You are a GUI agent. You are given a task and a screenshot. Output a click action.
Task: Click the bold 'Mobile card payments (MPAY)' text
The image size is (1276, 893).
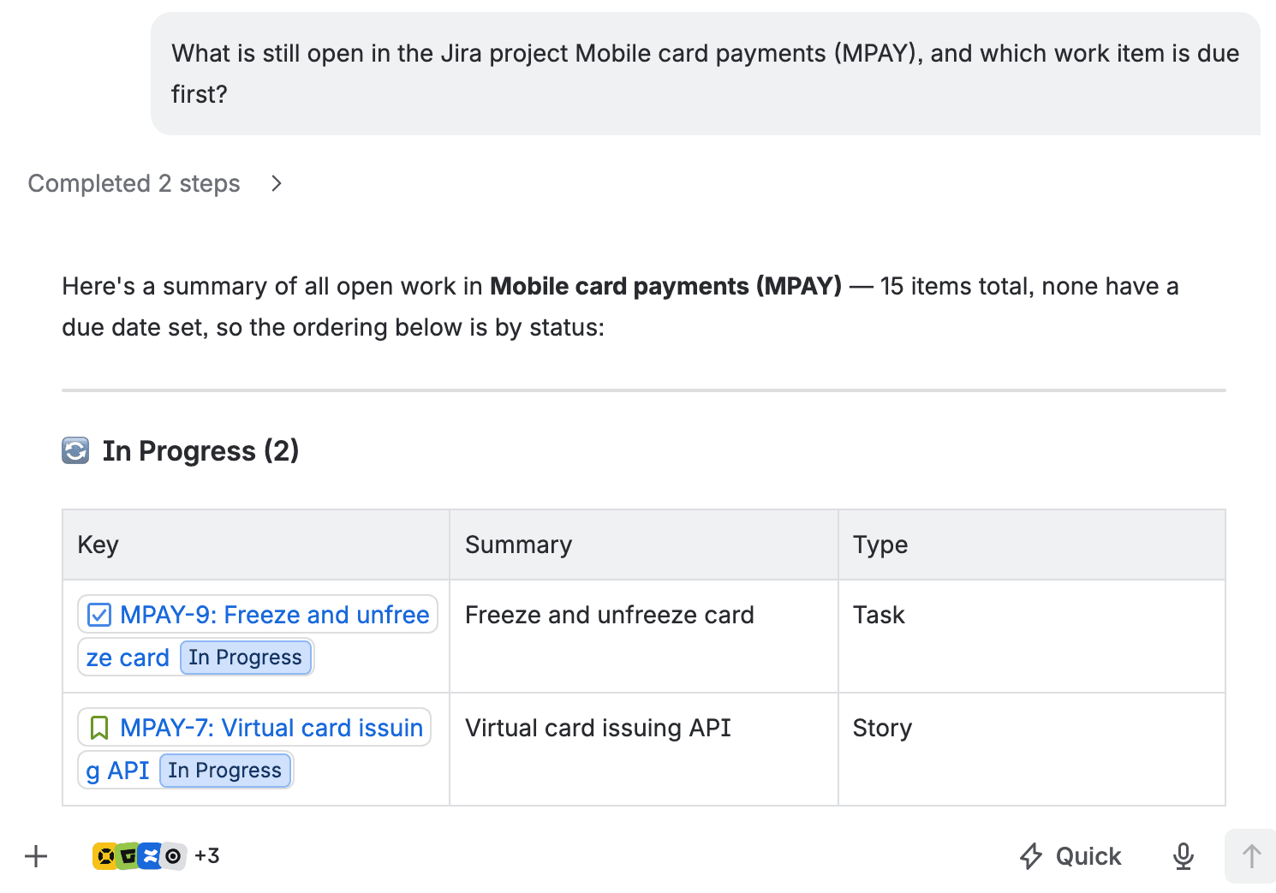click(x=665, y=286)
